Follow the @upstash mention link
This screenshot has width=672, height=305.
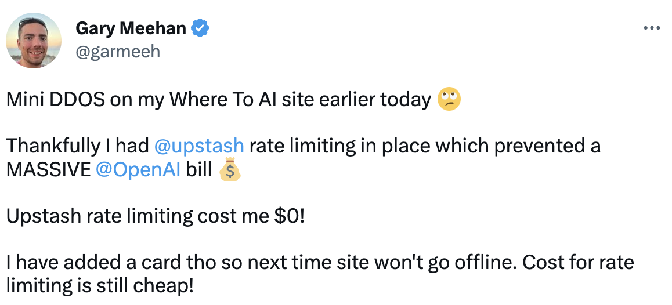[199, 146]
